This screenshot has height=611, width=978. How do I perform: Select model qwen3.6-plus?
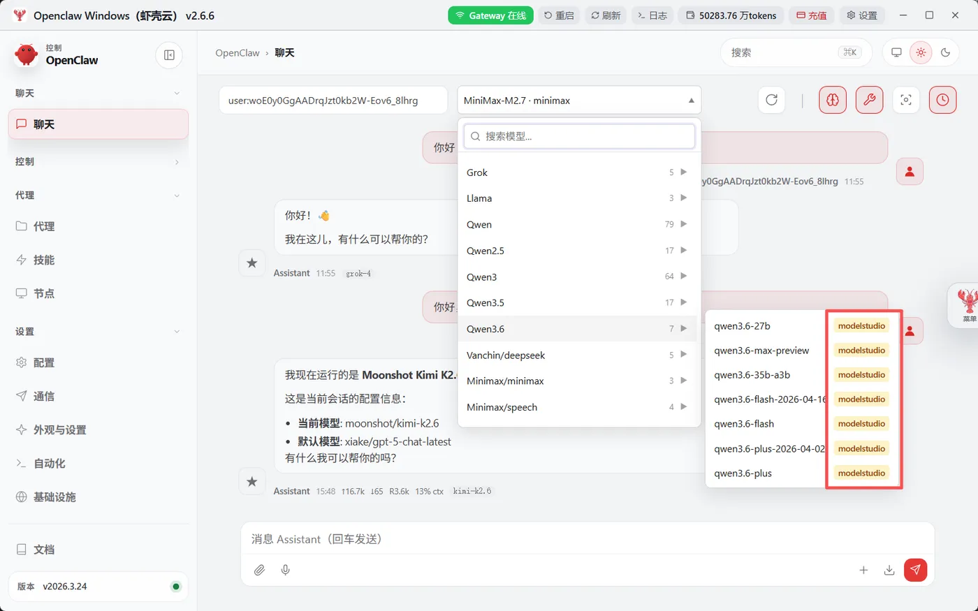click(x=803, y=473)
